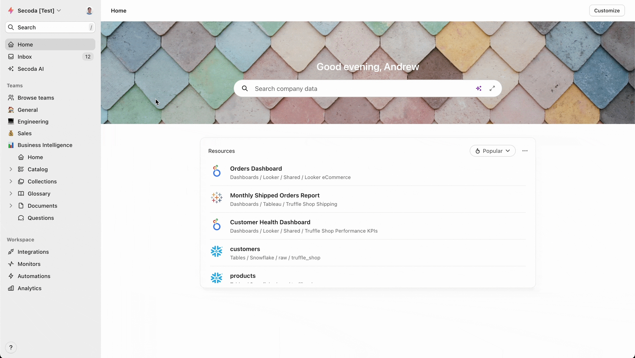Open the Orders Dashboard resource
The width and height of the screenshot is (635, 358).
click(256, 169)
